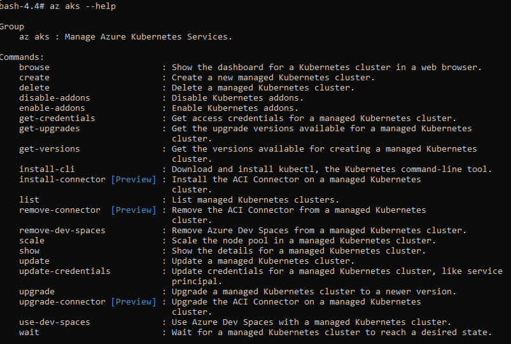511x344 pixels.
Task: Click the 'enable-addons' command entry
Action: pyautogui.click(x=52, y=108)
